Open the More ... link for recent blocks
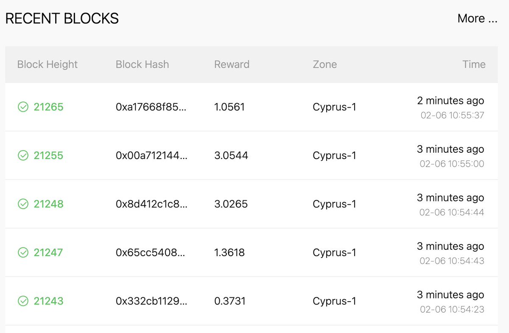The image size is (509, 333). [477, 19]
